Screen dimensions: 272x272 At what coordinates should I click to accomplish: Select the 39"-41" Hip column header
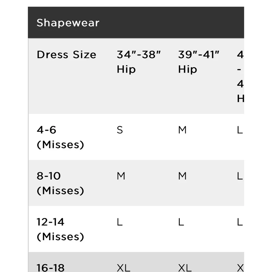click(199, 62)
